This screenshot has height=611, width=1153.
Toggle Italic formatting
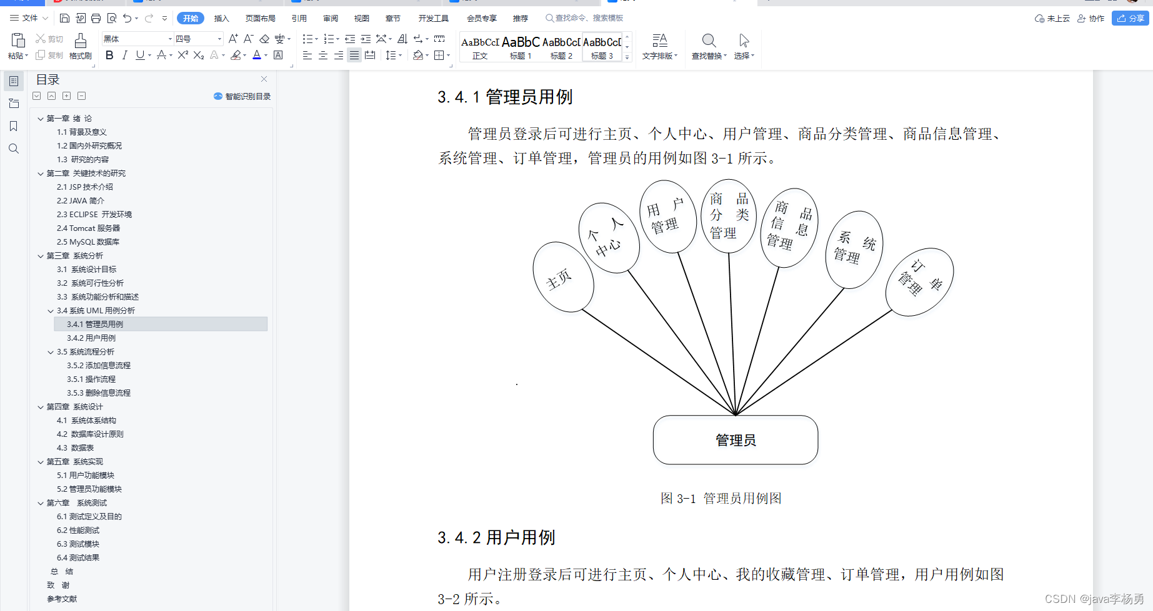tap(124, 55)
